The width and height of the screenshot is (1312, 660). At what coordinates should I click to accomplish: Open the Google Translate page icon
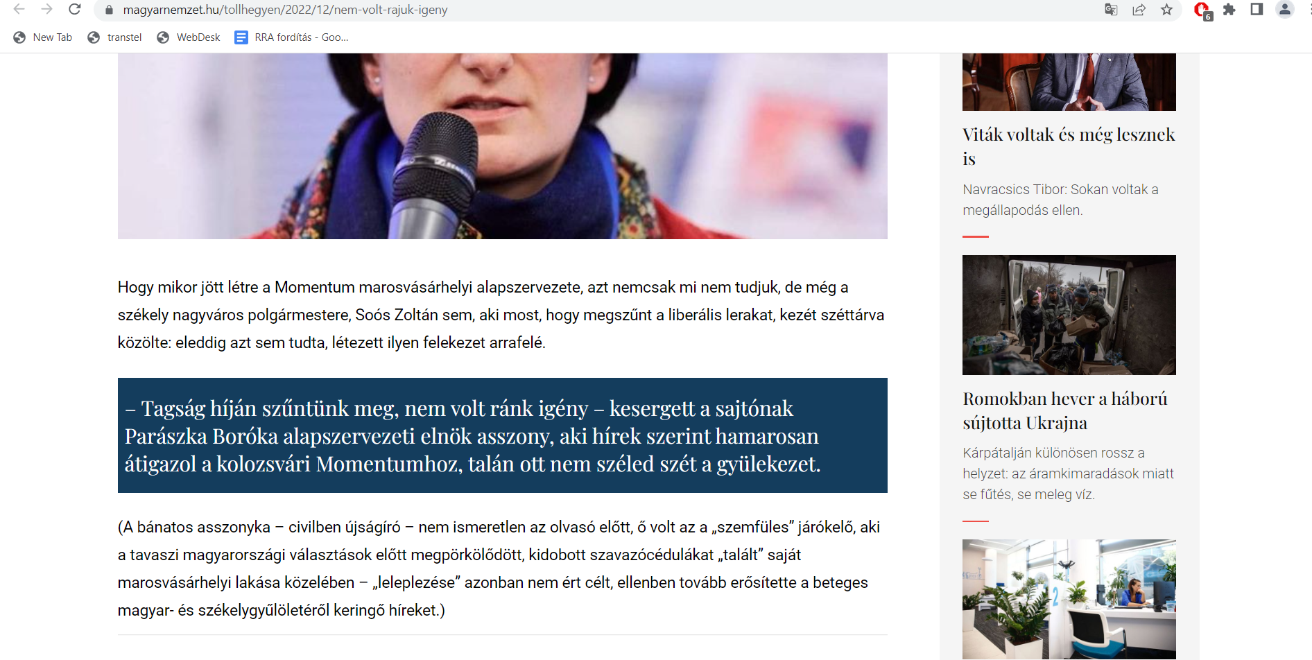pos(1111,10)
